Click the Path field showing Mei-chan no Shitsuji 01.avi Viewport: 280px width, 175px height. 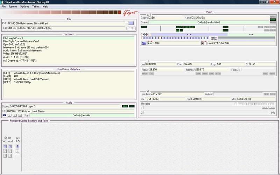coord(66,23)
